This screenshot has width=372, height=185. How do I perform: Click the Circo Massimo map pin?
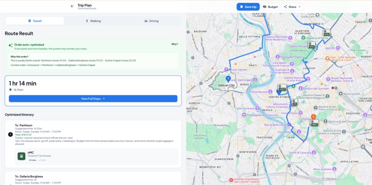point(299,132)
